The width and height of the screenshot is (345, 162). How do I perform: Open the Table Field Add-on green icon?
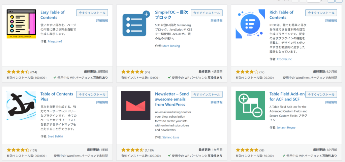click(250, 106)
